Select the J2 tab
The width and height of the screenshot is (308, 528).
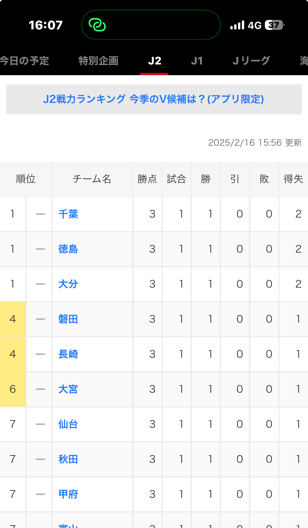(155, 61)
